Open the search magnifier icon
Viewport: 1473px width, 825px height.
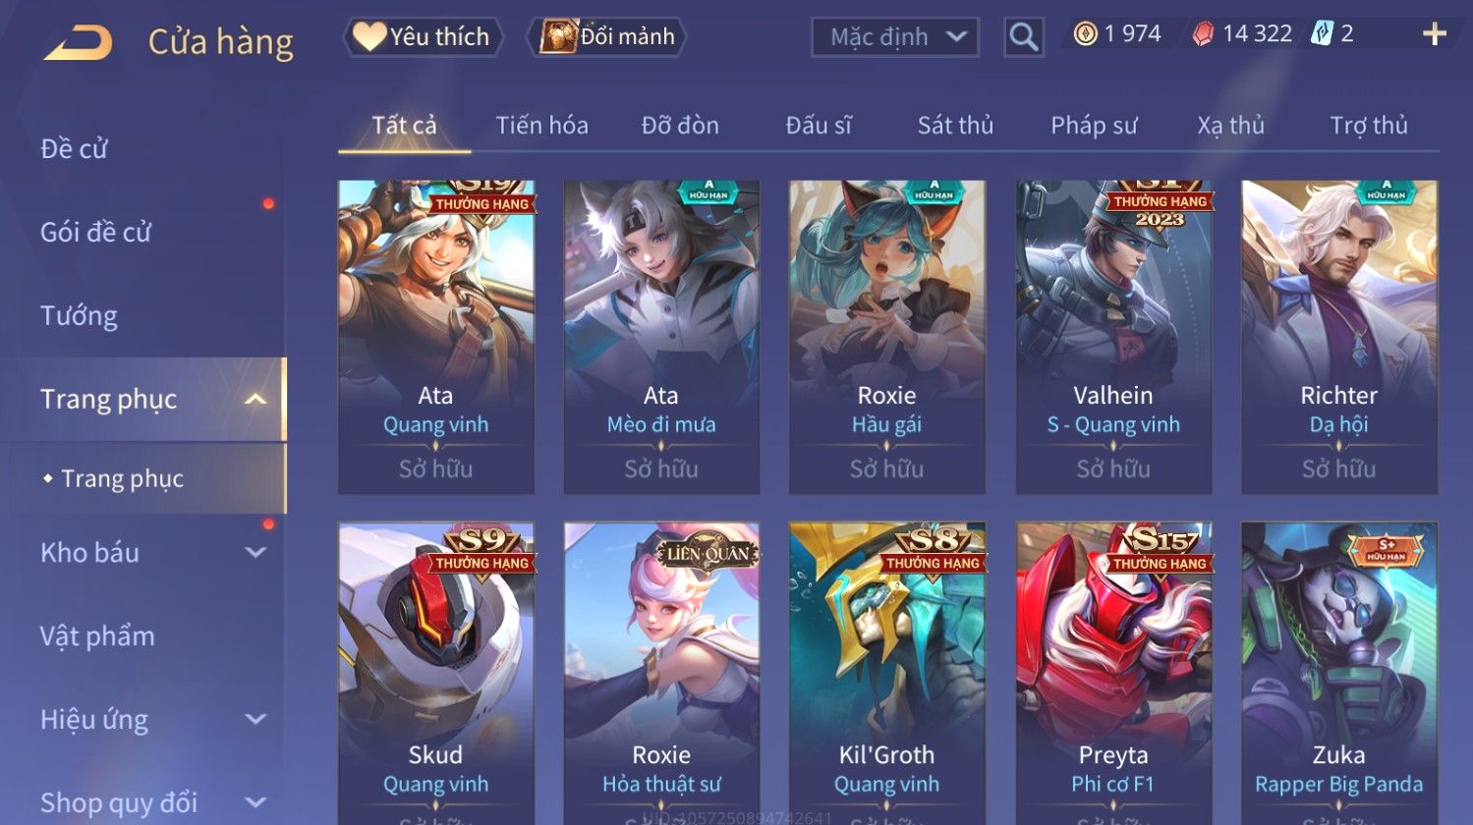coord(1023,37)
